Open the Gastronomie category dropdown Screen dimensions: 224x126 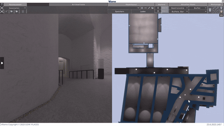(x=179, y=8)
